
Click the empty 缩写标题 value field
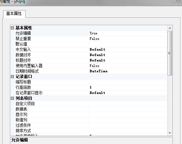tap(128, 82)
